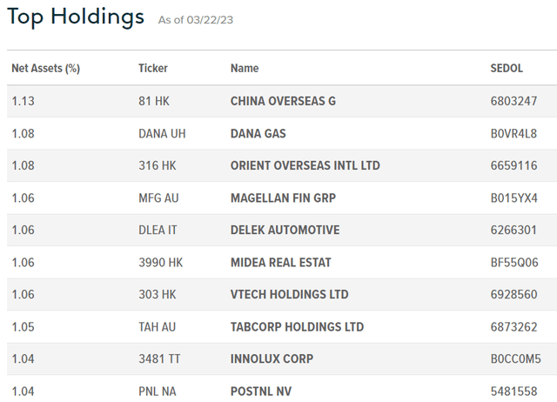Select MAGELLAN FIN GRP holding
Viewport: 557px width, 402px height.
tap(283, 198)
